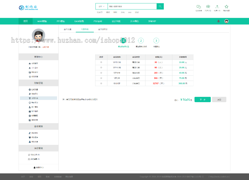Select the VIP1个月 radio button
The width and height of the screenshot is (249, 180).
click(x=101, y=62)
